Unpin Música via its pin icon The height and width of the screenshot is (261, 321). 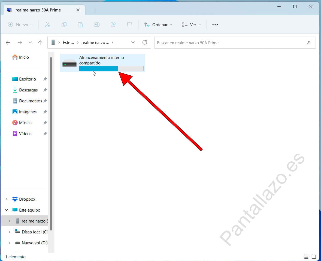tap(45, 123)
